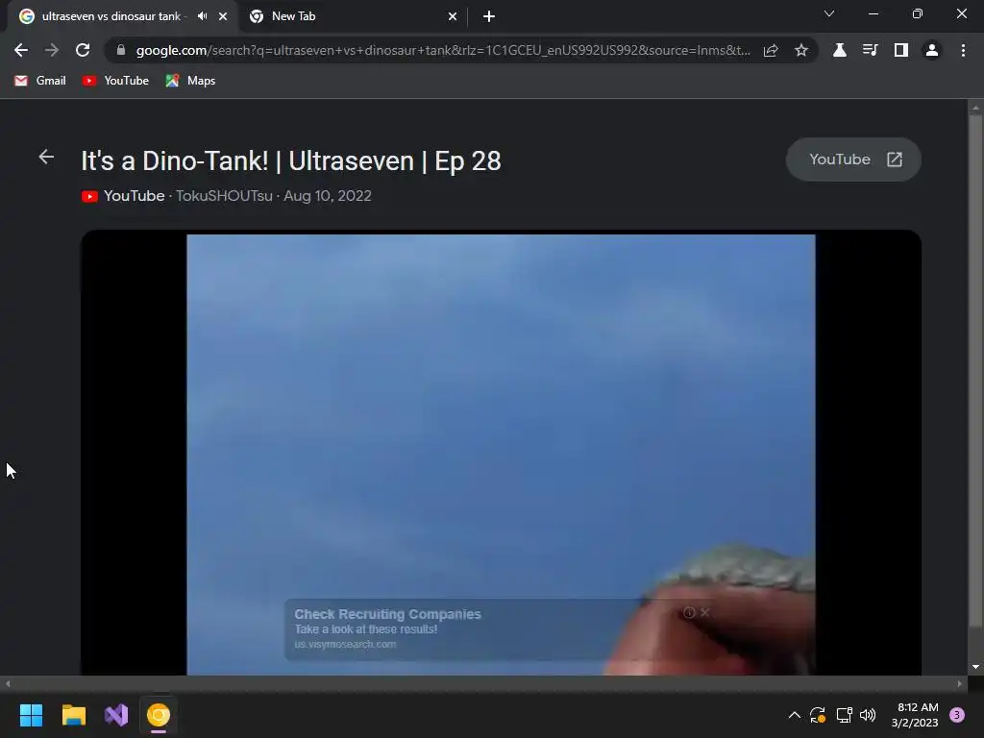Click the horizontal scrollbar track
The image size is (984, 738).
(x=483, y=683)
